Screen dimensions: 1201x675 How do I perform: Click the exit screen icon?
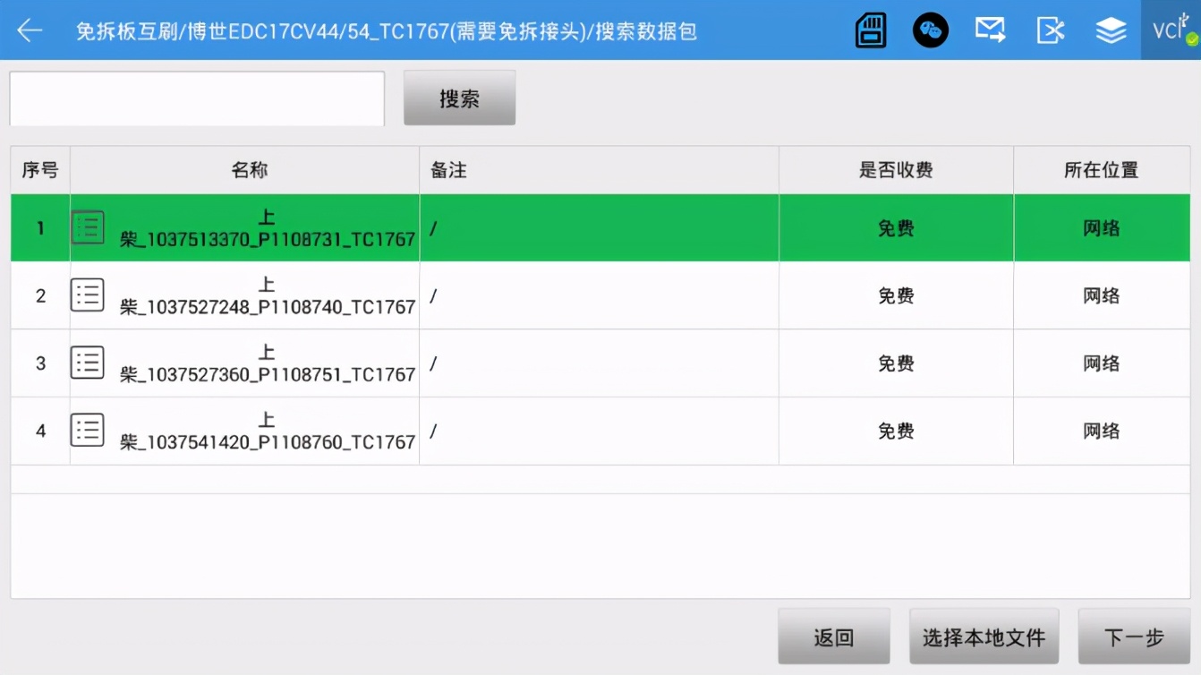[1051, 30]
